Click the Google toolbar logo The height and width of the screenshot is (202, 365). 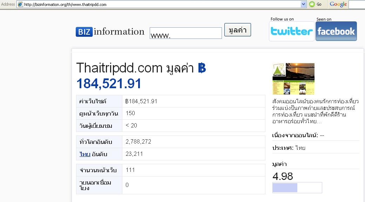(x=338, y=4)
